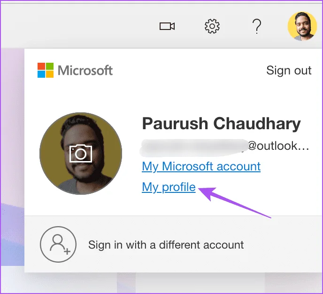The width and height of the screenshot is (323, 294).
Task: Click the add-account person icon
Action: point(58,244)
